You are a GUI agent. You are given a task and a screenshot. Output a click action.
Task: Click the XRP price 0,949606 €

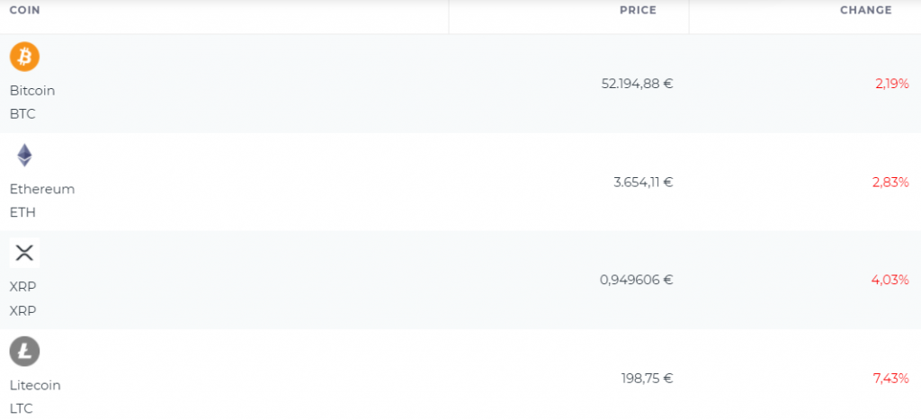[636, 281]
